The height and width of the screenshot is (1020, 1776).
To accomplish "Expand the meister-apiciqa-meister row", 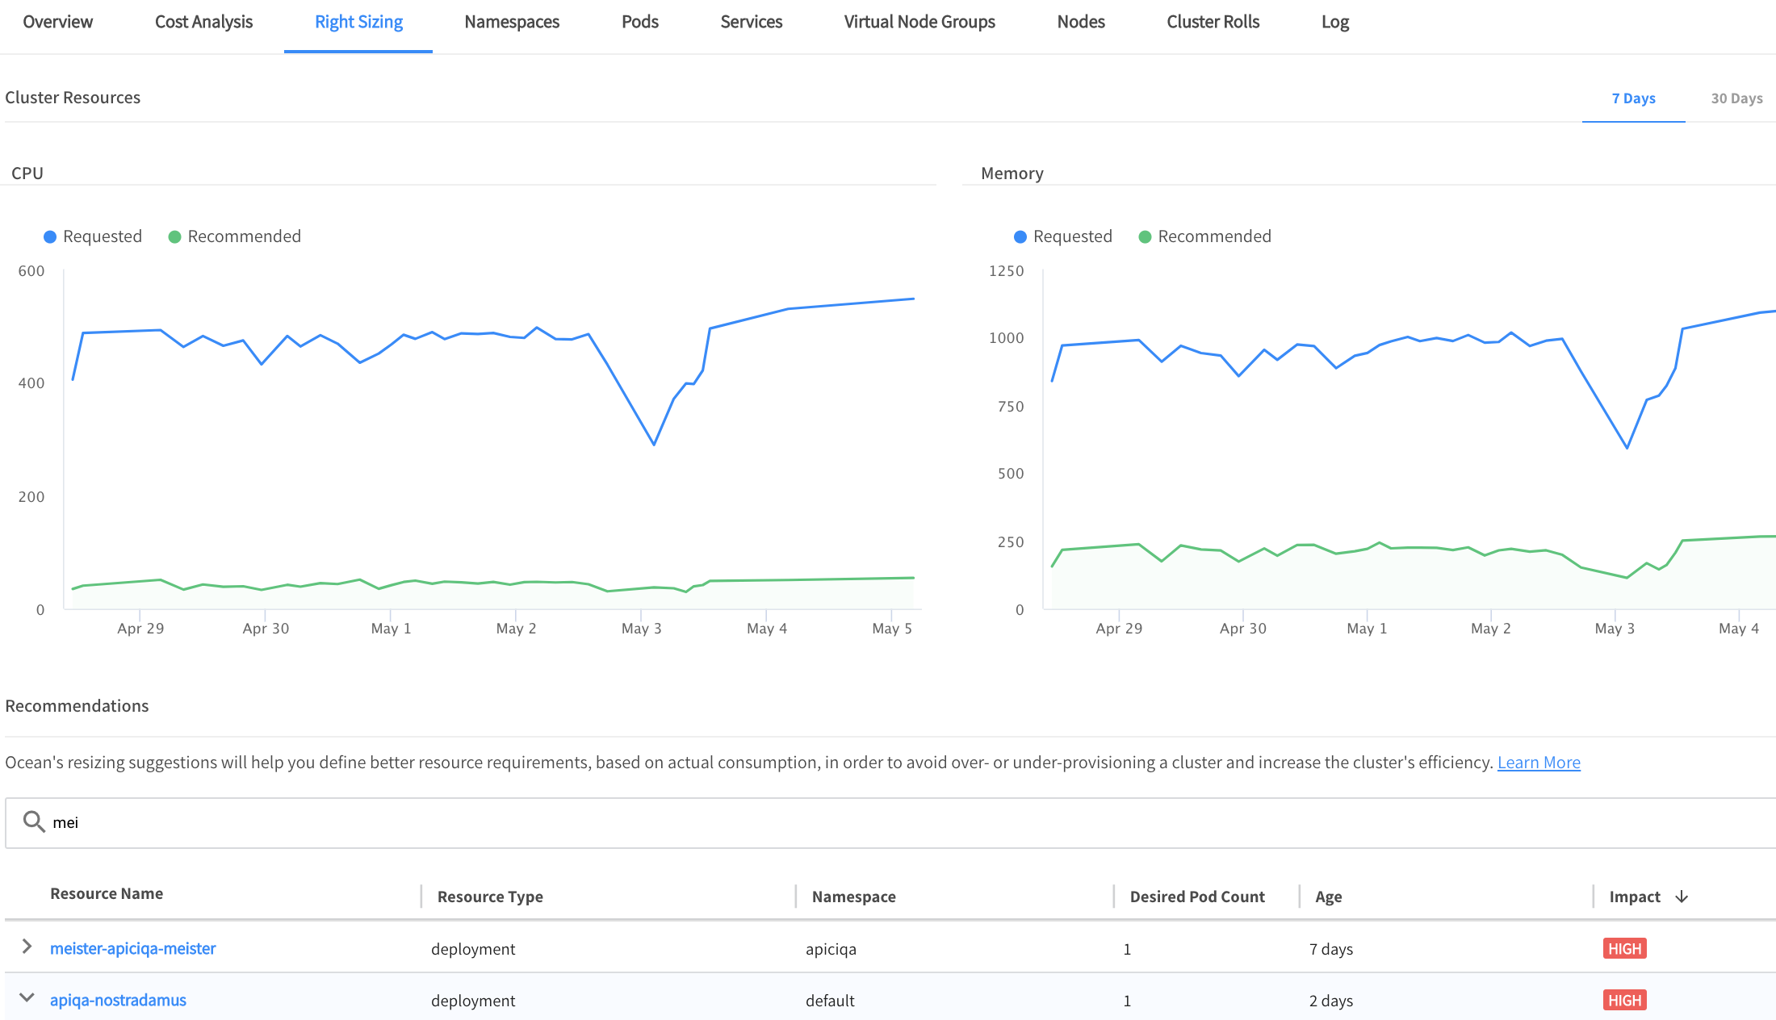I will coord(27,947).
